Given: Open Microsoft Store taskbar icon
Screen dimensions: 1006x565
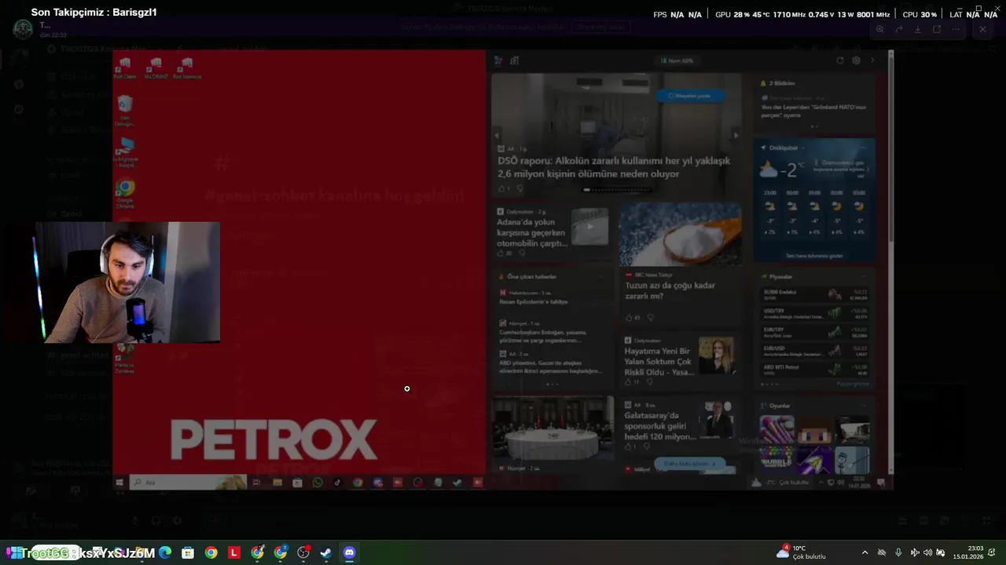Looking at the screenshot, I should point(188,552).
